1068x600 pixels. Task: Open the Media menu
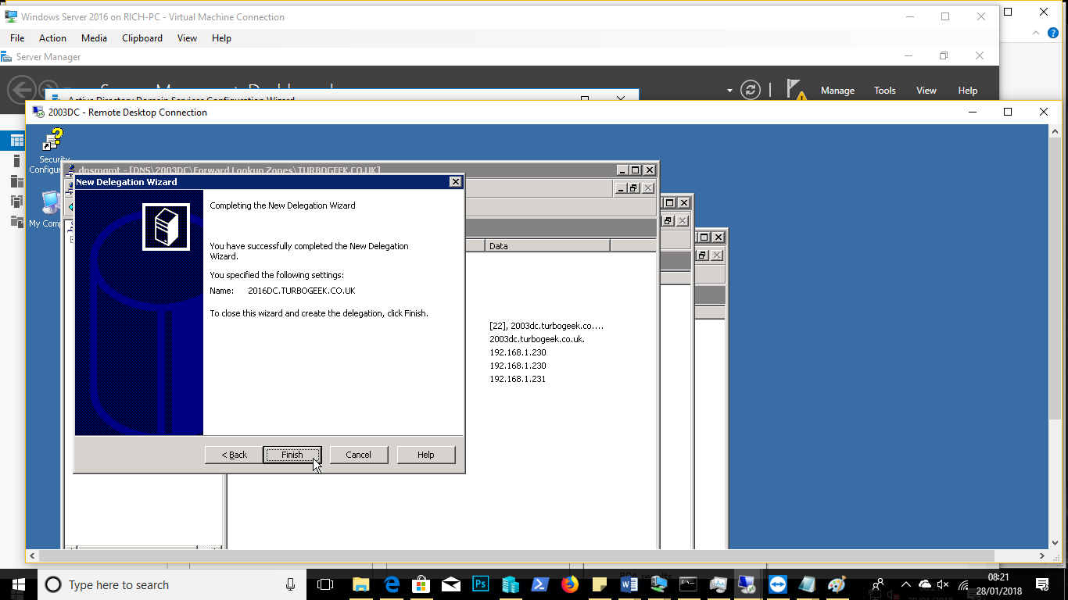click(94, 37)
